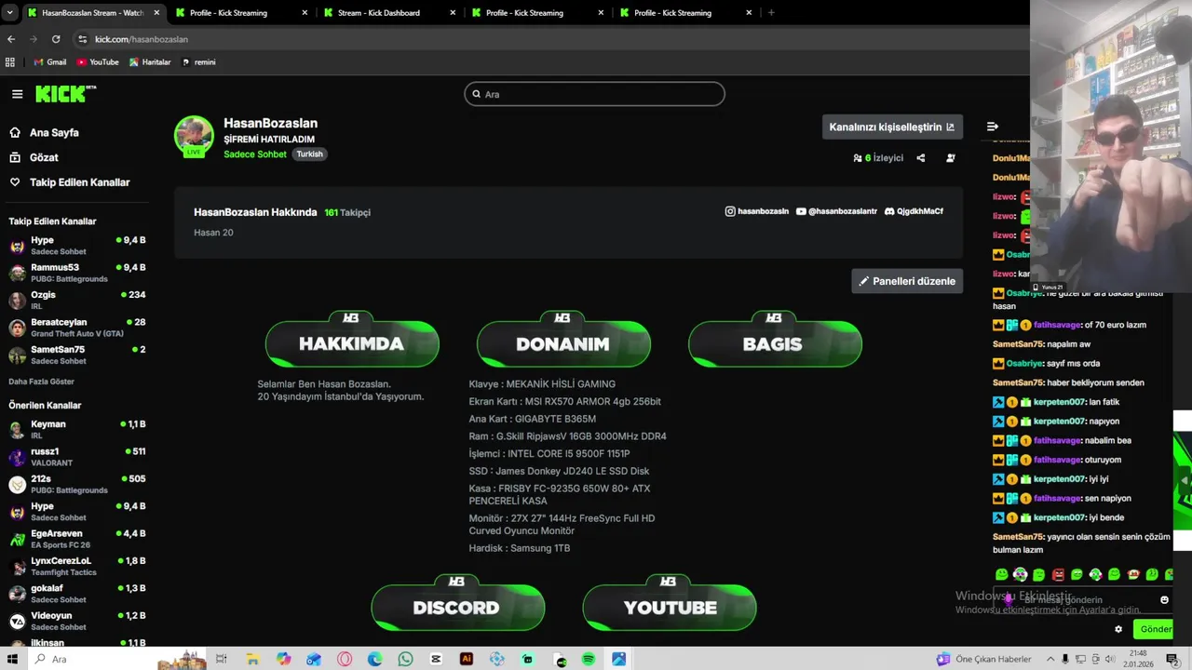The height and width of the screenshot is (670, 1192).
Task: Click the share icon beside viewer count
Action: [921, 158]
